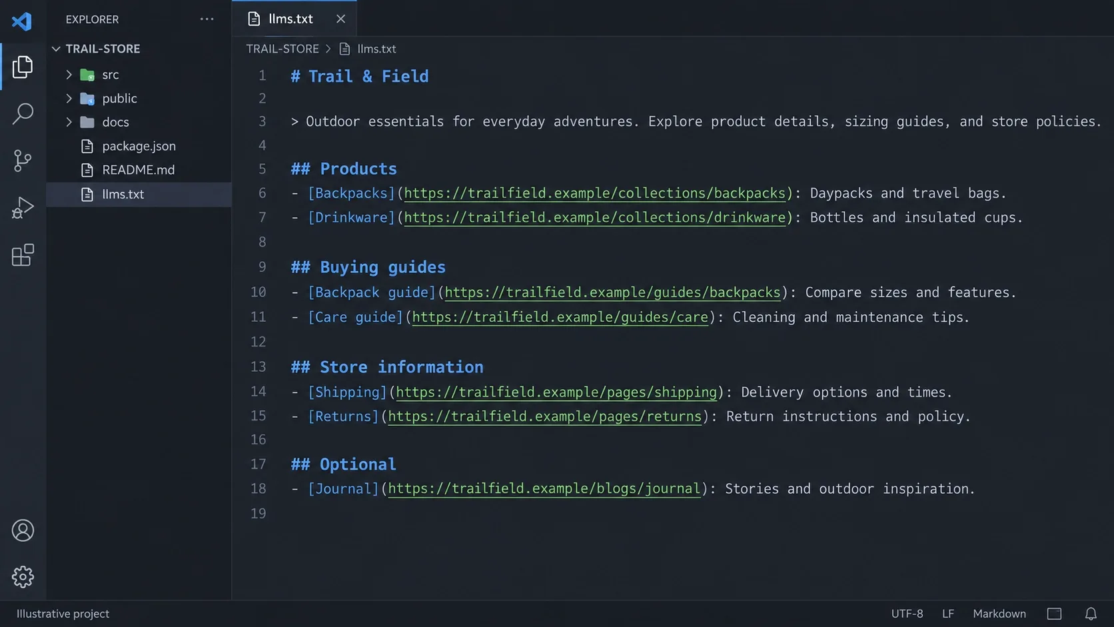Open the Extensions view icon

(x=23, y=255)
